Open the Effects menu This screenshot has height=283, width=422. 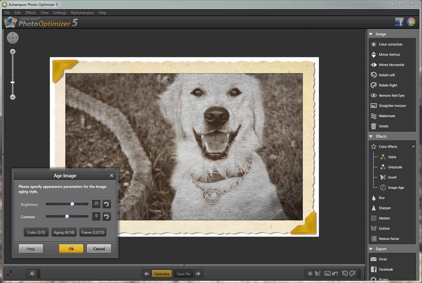(31, 13)
